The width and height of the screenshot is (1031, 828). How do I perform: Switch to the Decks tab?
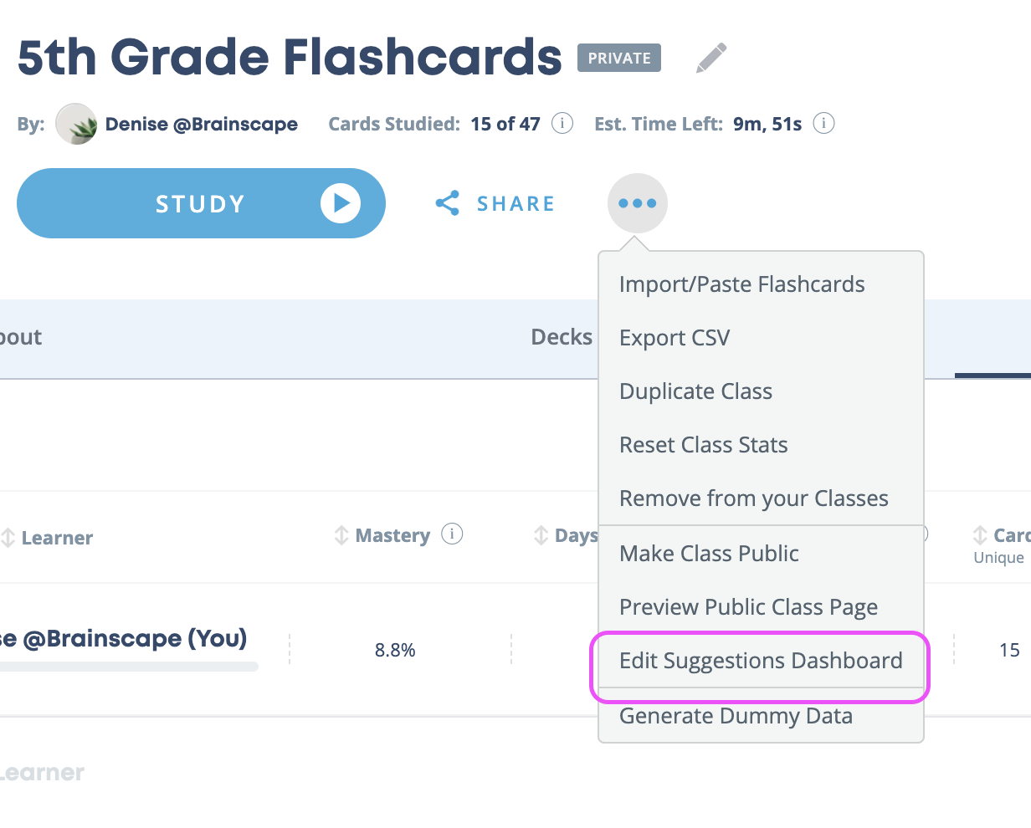click(562, 337)
